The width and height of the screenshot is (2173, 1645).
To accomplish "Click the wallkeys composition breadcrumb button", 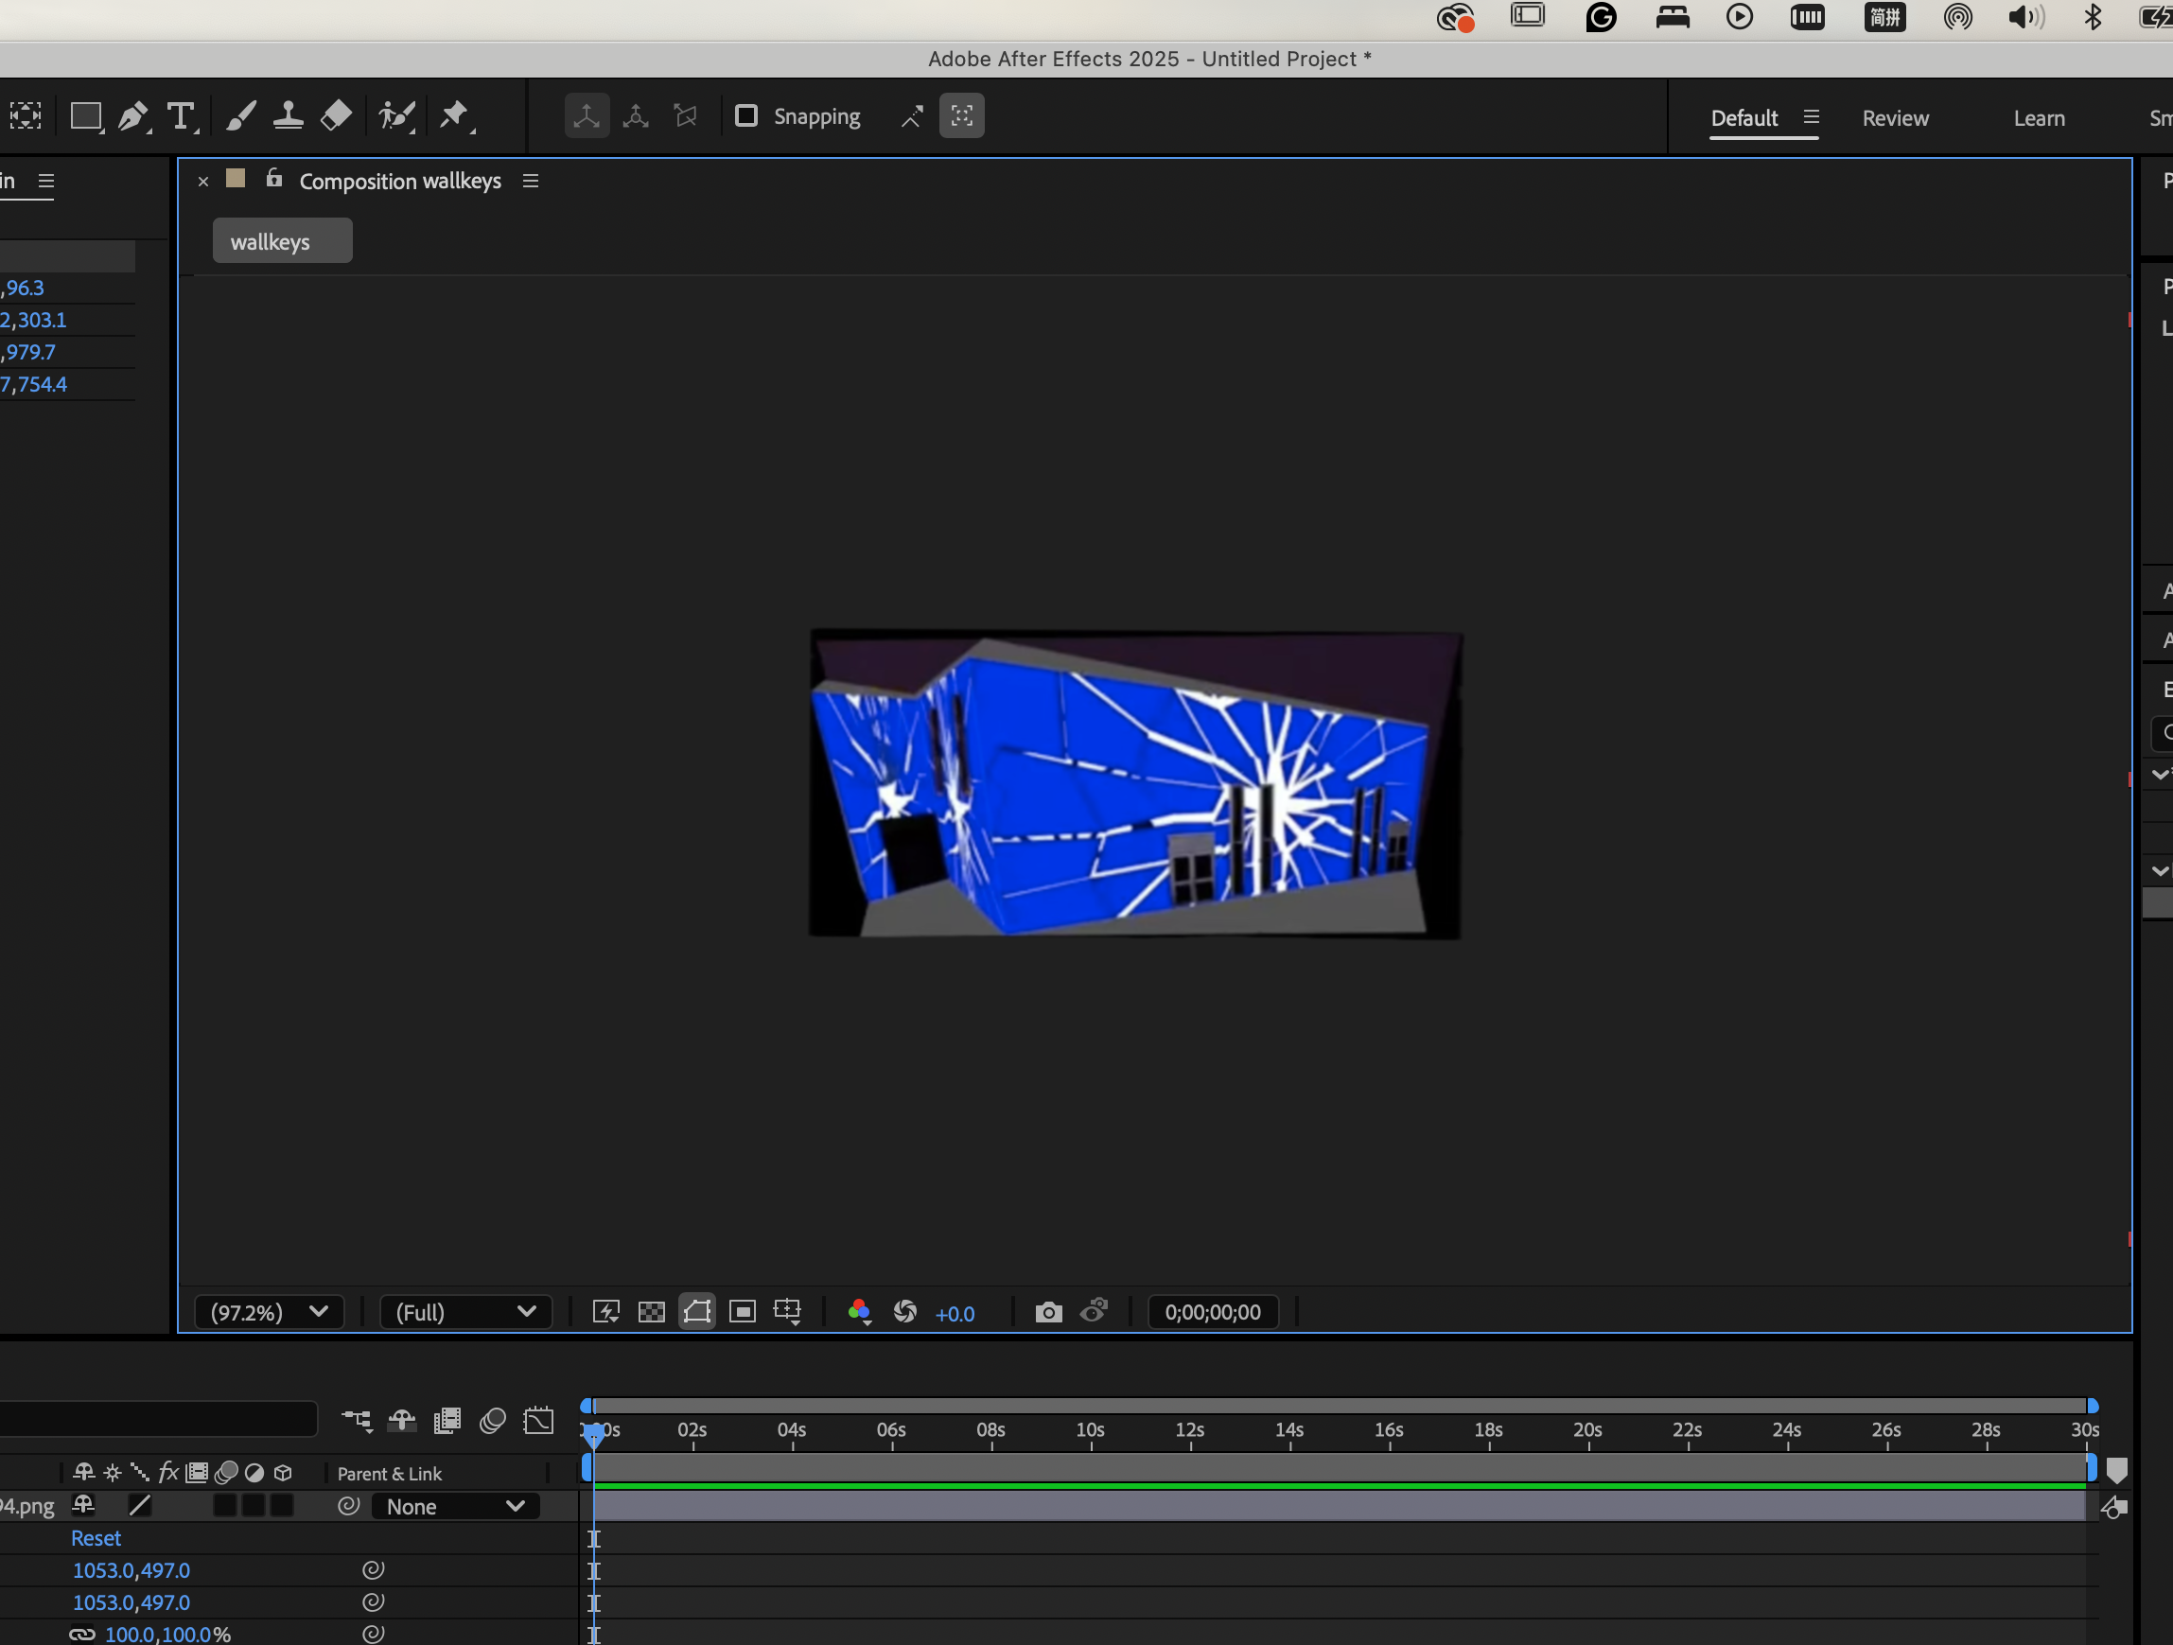I will [x=282, y=241].
